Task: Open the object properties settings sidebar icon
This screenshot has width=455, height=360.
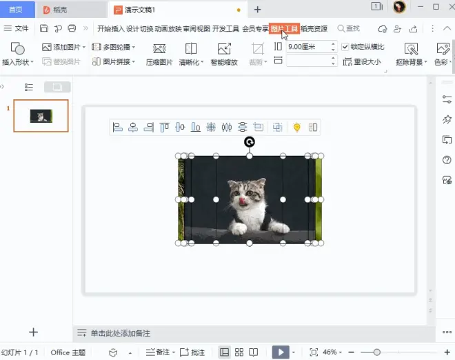Action: click(447, 99)
